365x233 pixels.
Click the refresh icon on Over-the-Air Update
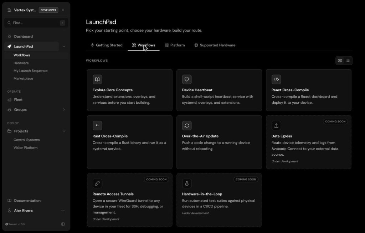pyautogui.click(x=187, y=125)
